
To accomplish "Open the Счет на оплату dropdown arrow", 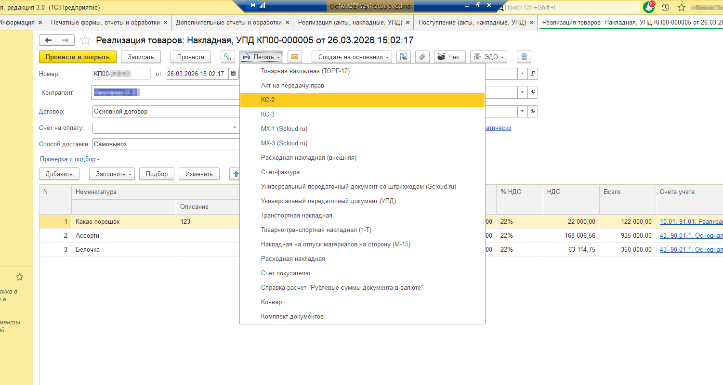I will pos(235,128).
